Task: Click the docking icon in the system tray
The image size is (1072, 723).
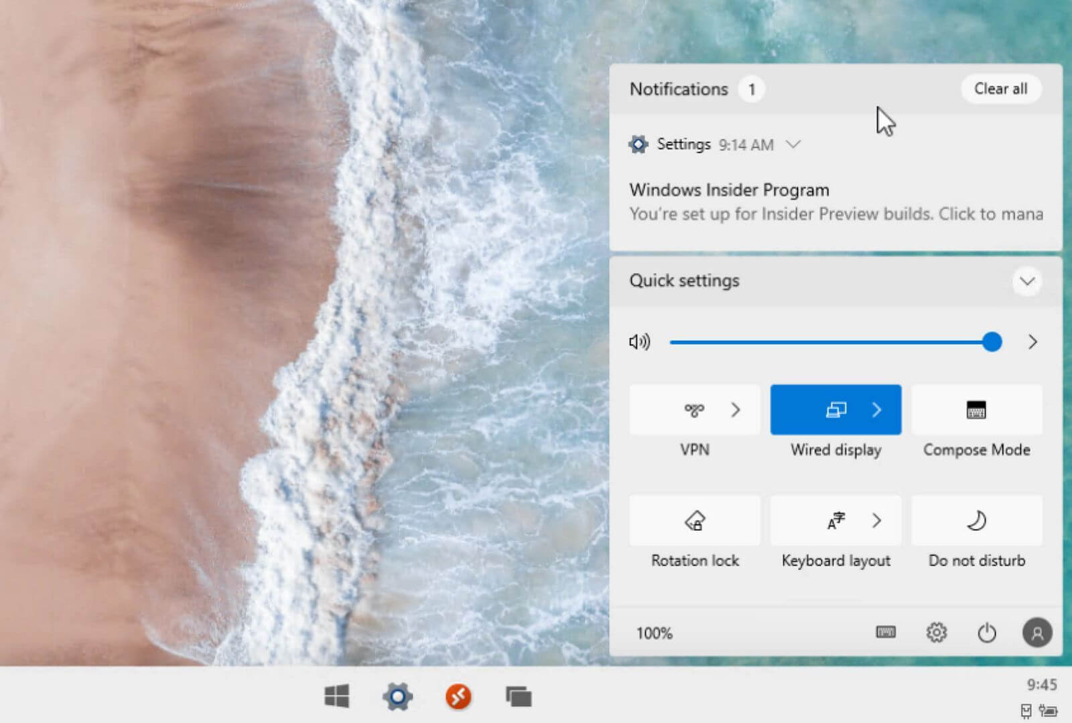Action: (x=1026, y=710)
